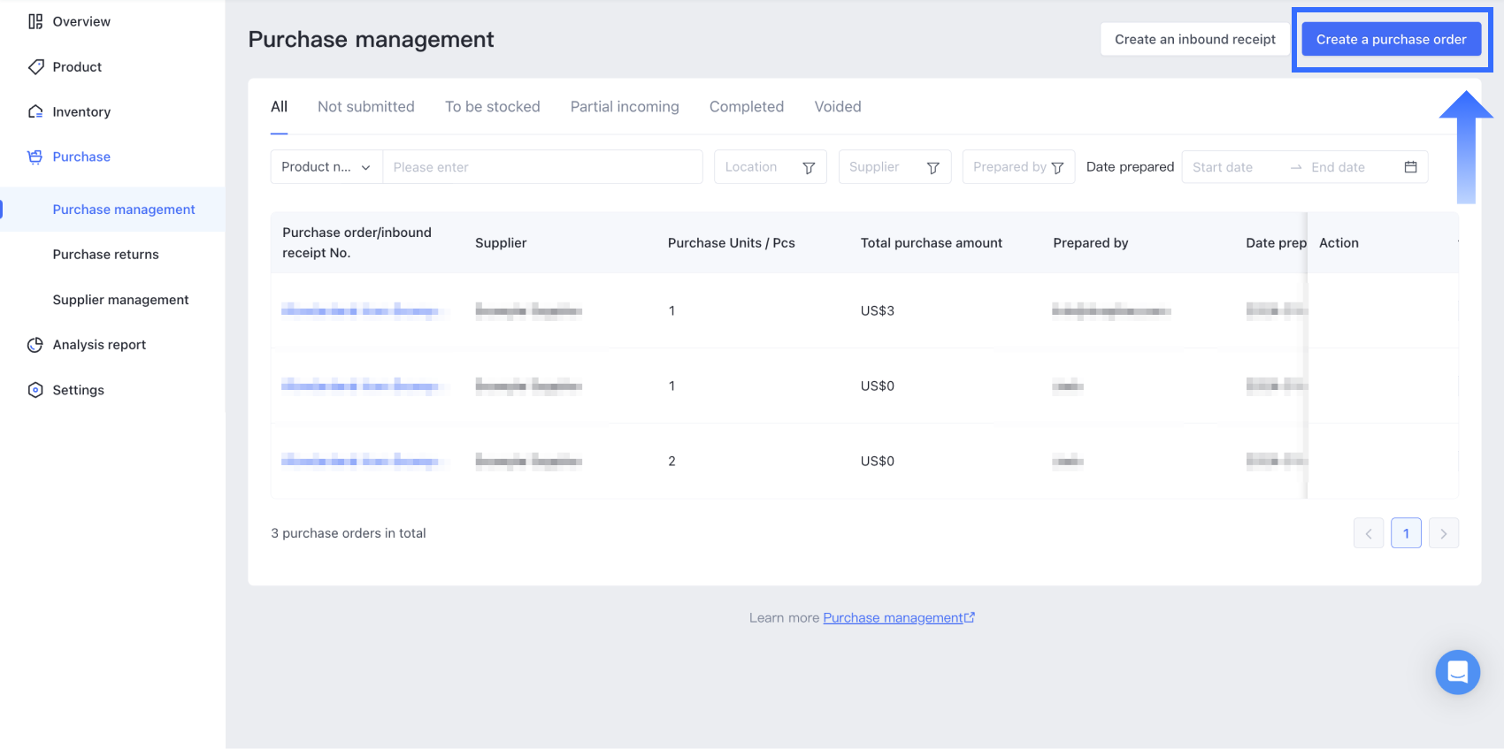
Task: Switch to the All tab
Action: click(x=279, y=106)
